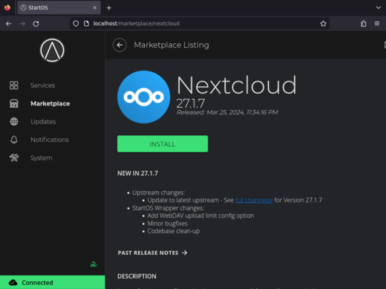This screenshot has width=386, height=289.
Task: Click the snake icon above Connected banner
Action: (93, 264)
